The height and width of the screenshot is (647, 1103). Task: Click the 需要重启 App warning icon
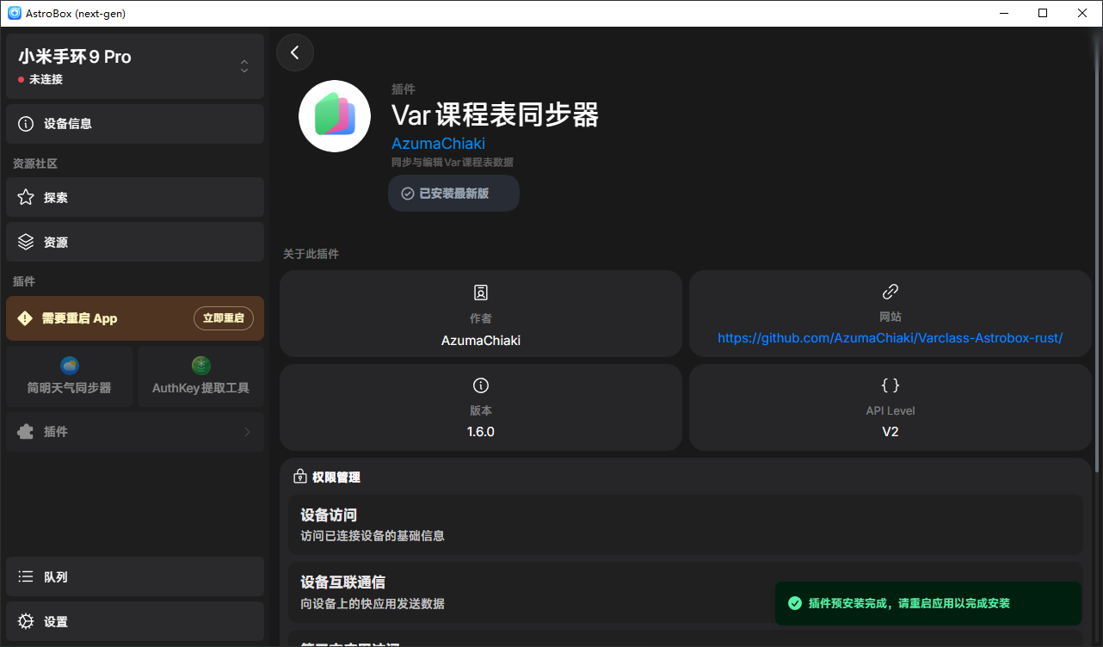(x=24, y=318)
